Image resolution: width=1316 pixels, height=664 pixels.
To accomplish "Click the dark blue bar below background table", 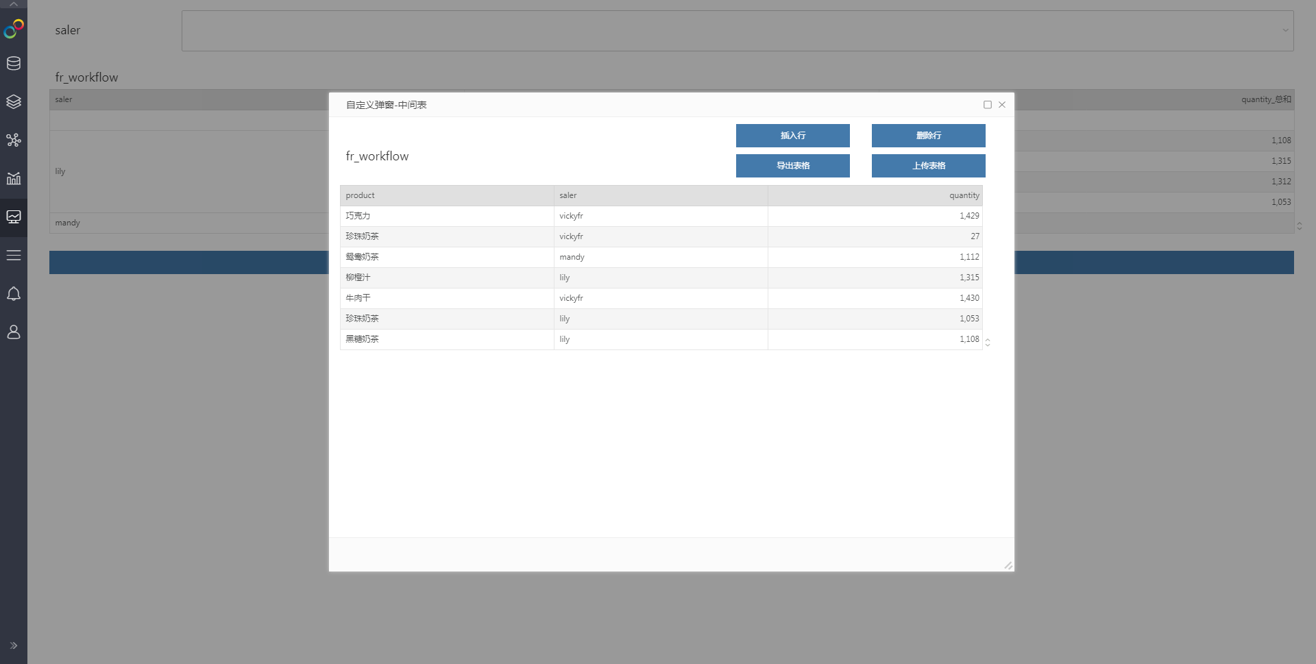I will point(189,262).
